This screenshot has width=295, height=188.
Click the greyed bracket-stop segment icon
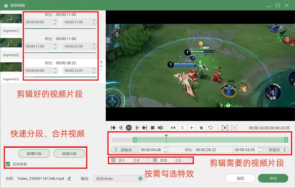[x=234, y=128]
